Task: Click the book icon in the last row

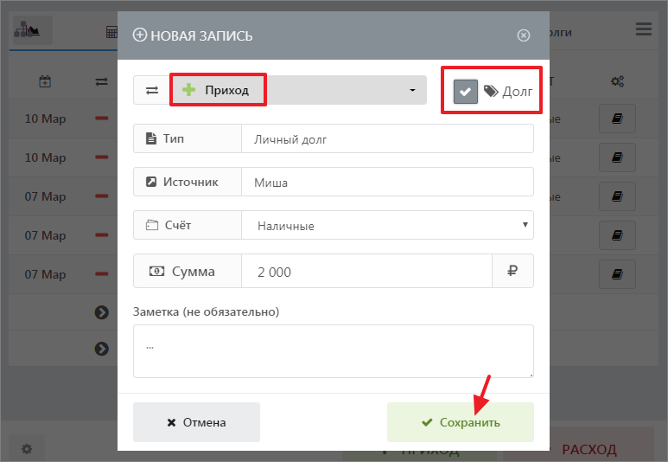Action: coord(617,274)
